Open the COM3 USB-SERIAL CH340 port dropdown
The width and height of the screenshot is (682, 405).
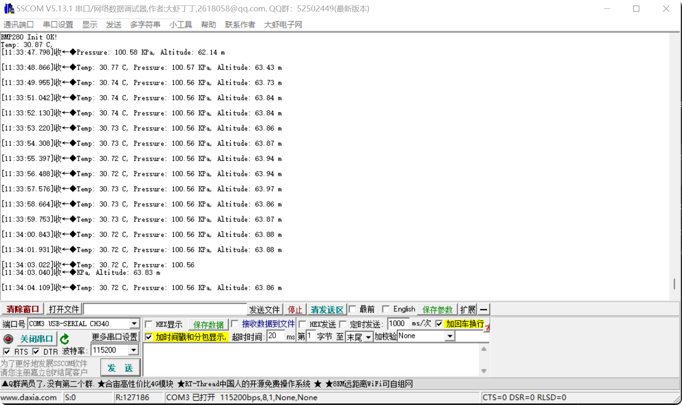coord(134,324)
